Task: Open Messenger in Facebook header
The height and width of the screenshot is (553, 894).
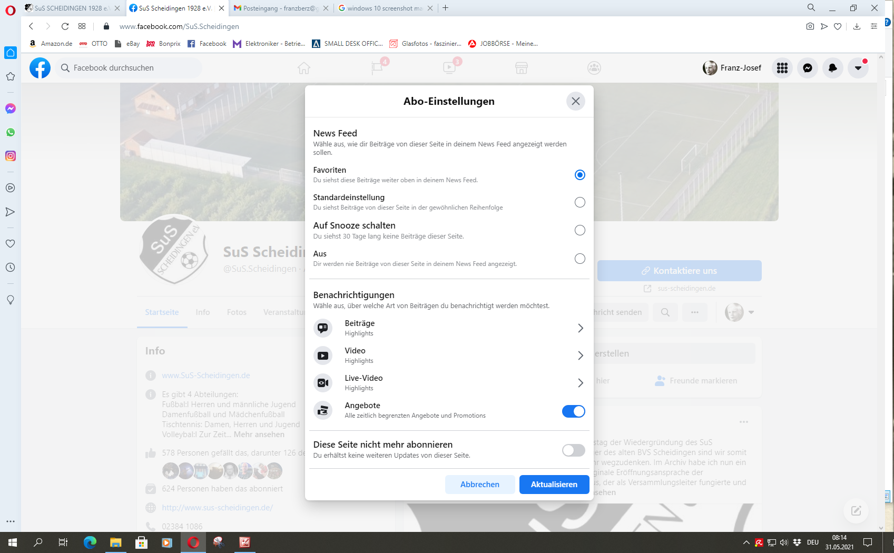Action: [x=808, y=68]
